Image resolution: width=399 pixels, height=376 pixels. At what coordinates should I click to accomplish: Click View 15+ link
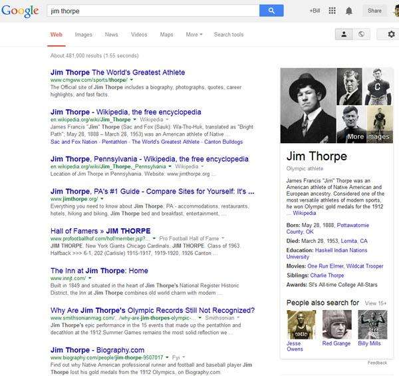(376, 303)
